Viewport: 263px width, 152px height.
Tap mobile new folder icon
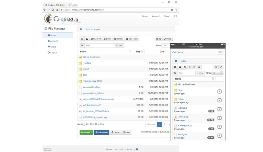(x=199, y=67)
